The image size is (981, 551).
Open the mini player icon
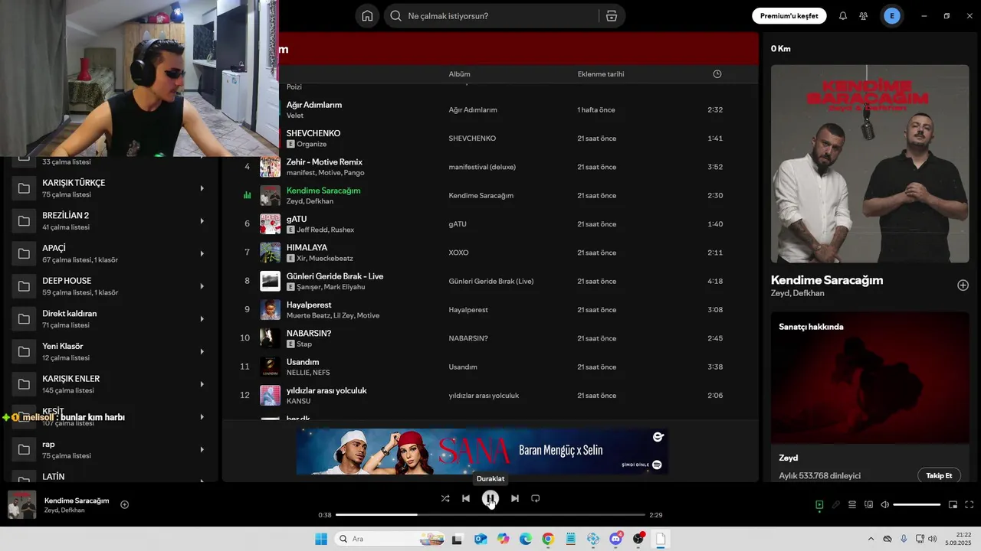953,504
